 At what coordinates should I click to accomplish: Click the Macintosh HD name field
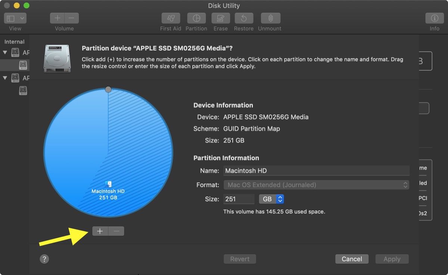(316, 171)
